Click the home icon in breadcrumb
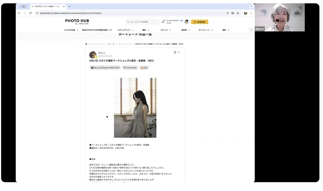 86,44
